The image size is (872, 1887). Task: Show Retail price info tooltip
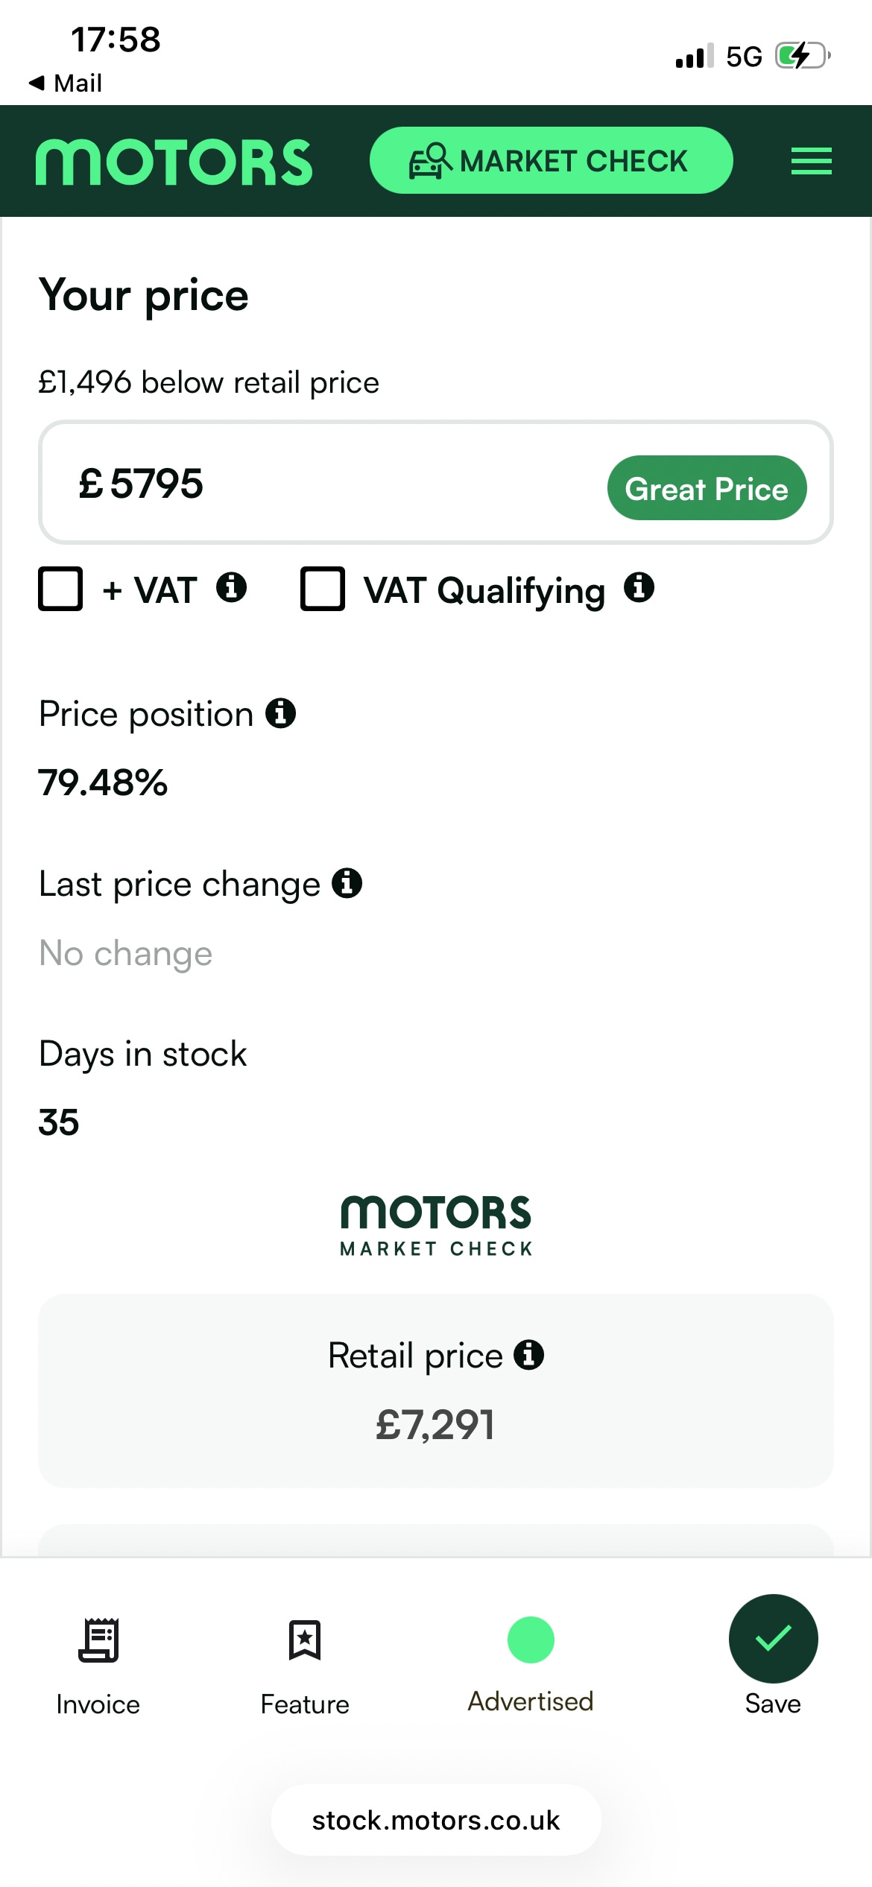tap(528, 1355)
